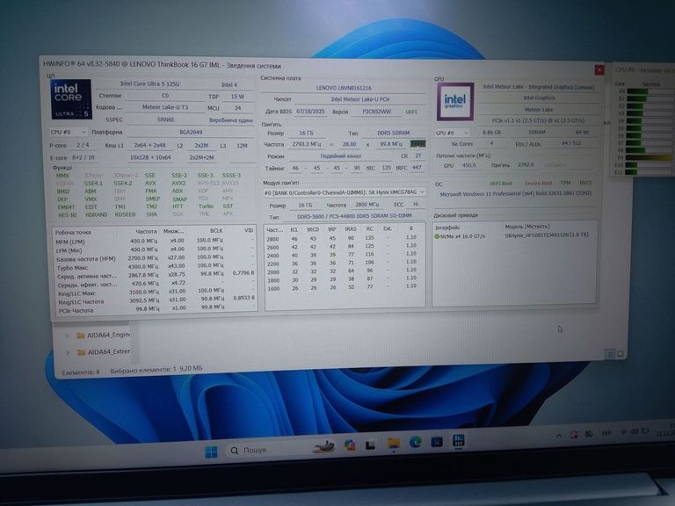Click the PCIe Частота row
The image size is (675, 506).
coord(155,309)
